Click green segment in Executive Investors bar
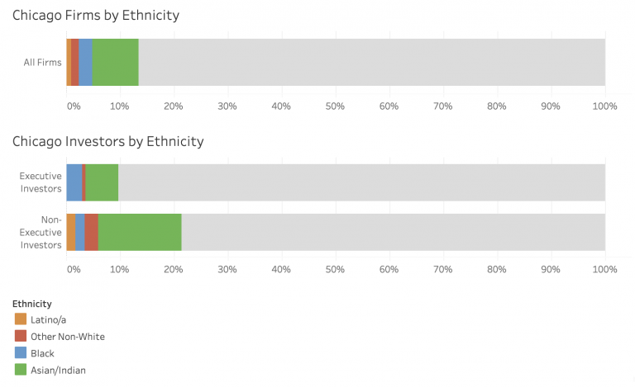This screenshot has width=635, height=387. pos(102,182)
